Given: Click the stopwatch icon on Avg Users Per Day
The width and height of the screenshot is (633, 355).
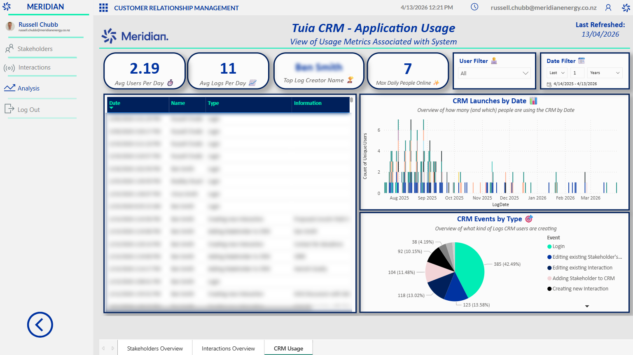Looking at the screenshot, I should click(x=170, y=83).
